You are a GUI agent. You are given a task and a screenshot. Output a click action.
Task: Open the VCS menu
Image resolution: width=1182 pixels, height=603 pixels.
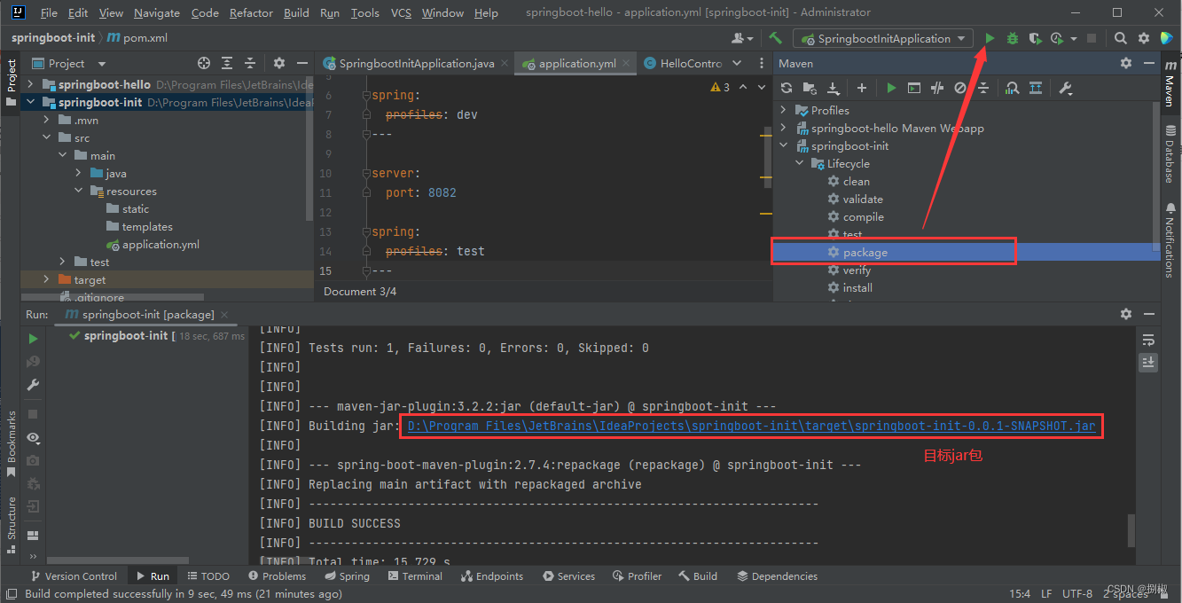click(x=401, y=12)
